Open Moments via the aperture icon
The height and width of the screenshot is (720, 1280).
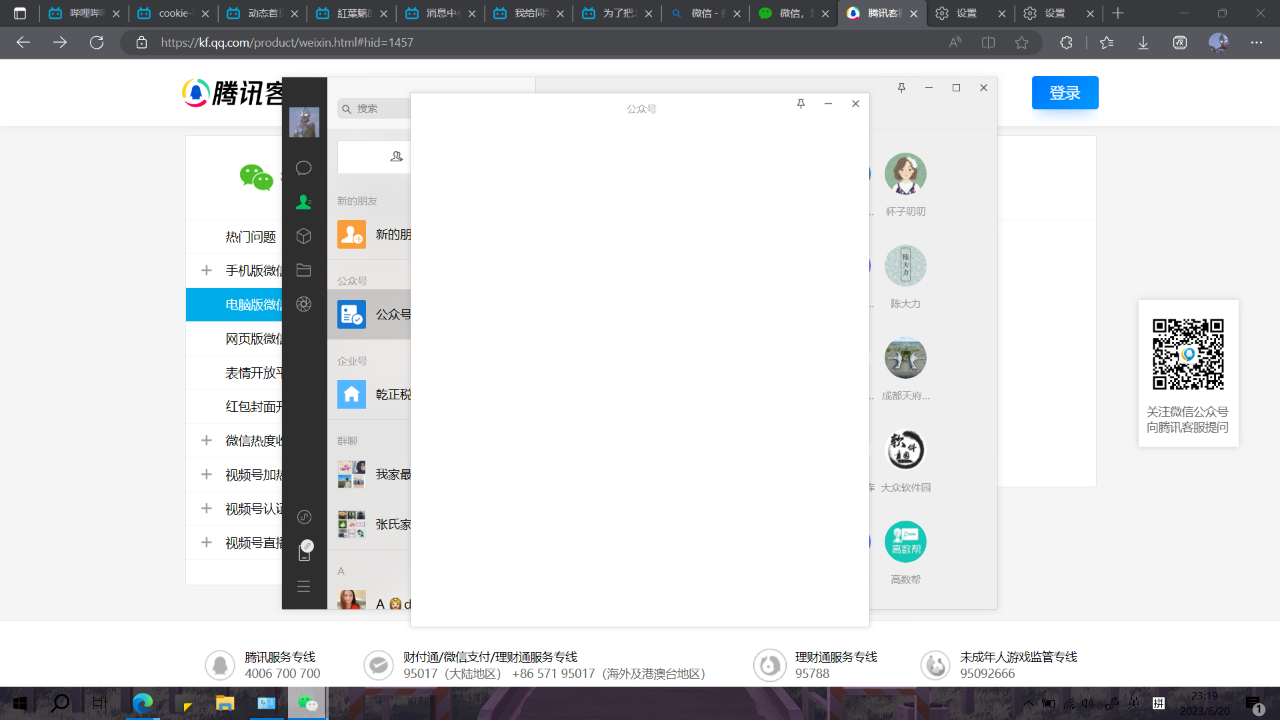click(x=304, y=304)
